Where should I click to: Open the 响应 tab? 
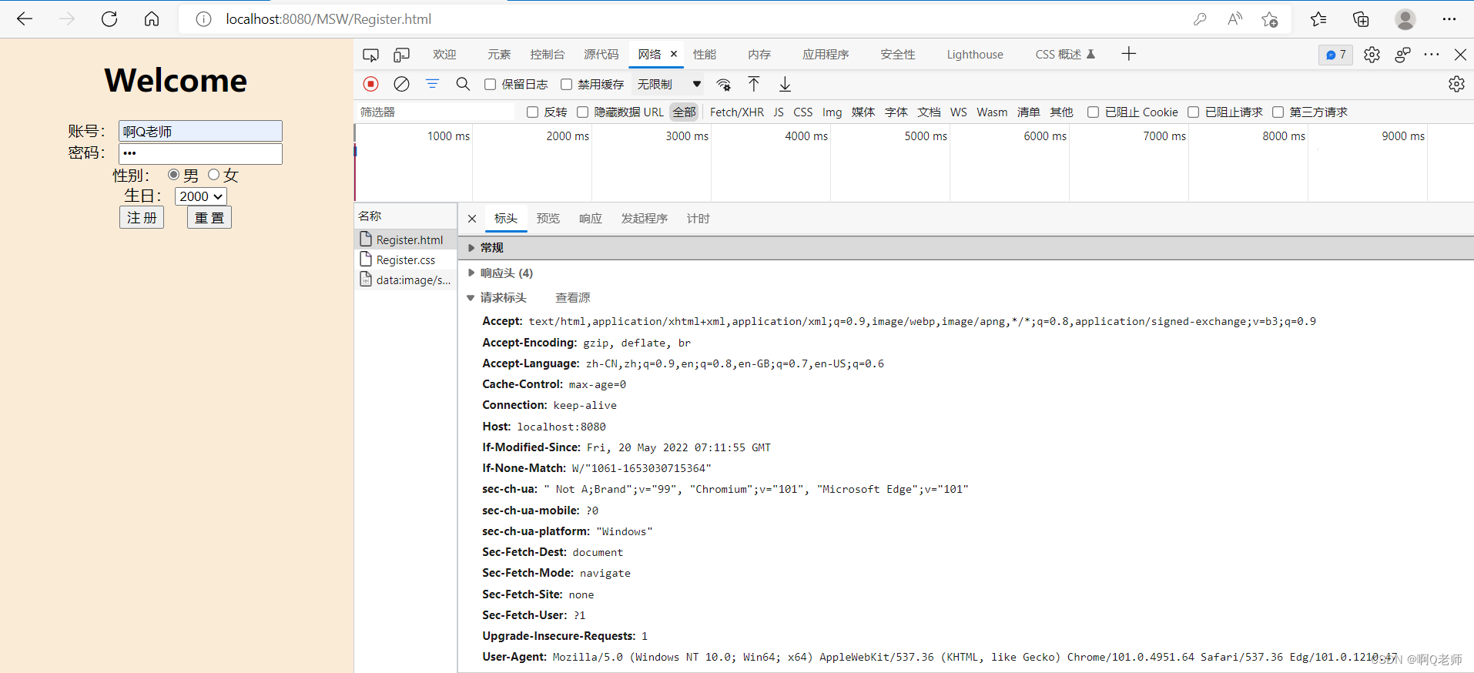(590, 219)
